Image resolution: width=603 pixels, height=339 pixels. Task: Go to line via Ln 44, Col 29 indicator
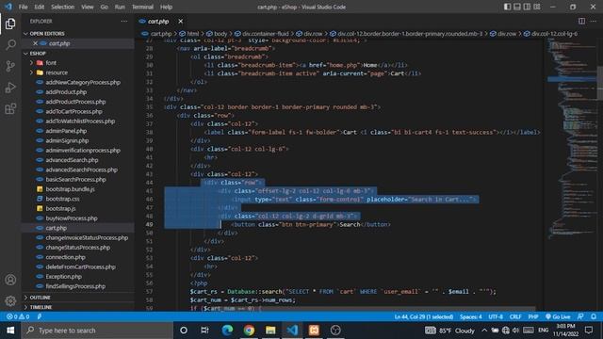click(x=423, y=316)
